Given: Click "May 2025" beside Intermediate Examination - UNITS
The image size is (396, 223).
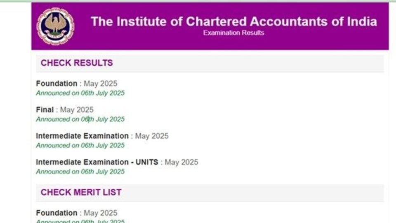Looking at the screenshot, I should pos(181,162).
